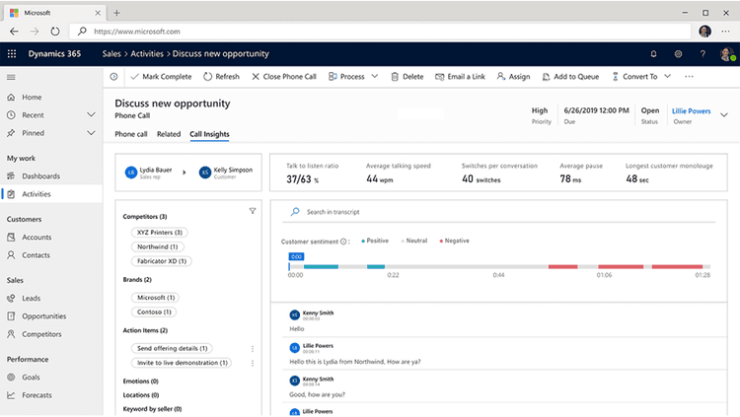Click Close Phone Call
The height and width of the screenshot is (417, 740).
pos(284,77)
